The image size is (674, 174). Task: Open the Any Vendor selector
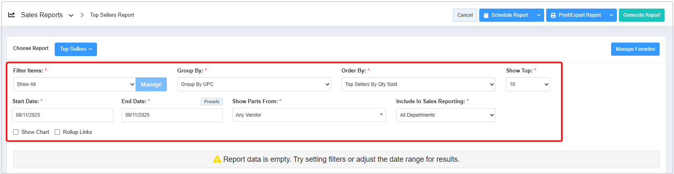pos(309,115)
